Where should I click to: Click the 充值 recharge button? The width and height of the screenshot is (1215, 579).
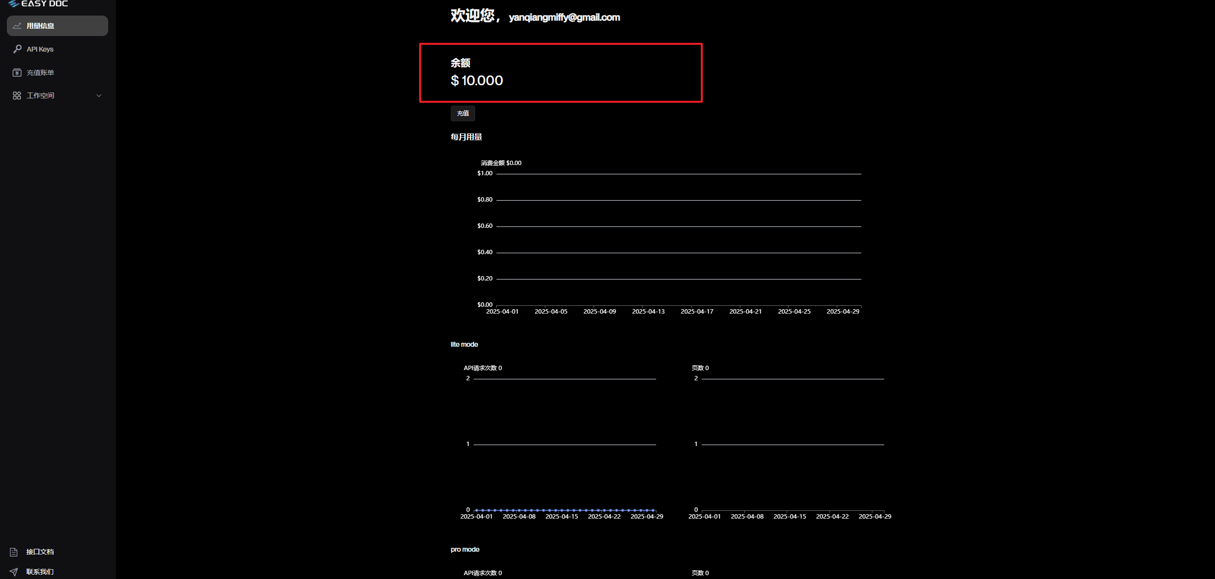(x=462, y=113)
